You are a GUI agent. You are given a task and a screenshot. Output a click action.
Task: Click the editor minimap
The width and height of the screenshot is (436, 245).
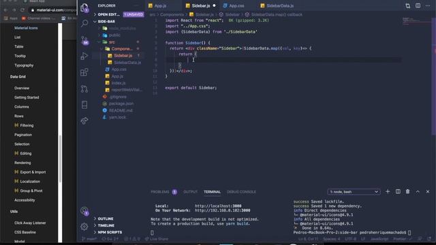(416, 21)
